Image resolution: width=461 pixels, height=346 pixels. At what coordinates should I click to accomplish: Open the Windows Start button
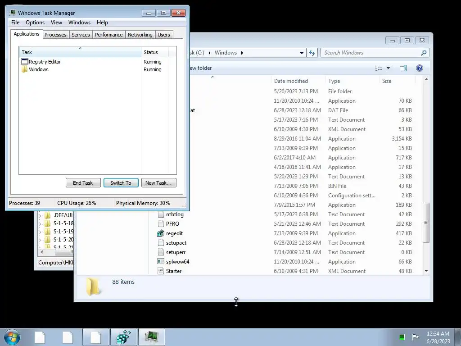[12, 337]
